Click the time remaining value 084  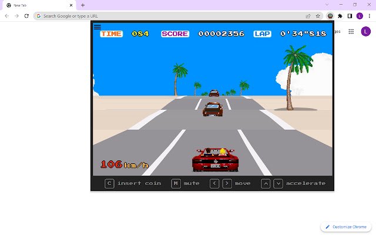140,34
